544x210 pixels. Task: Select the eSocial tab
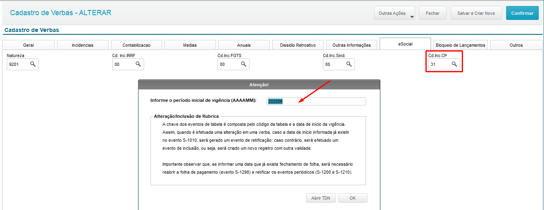405,44
